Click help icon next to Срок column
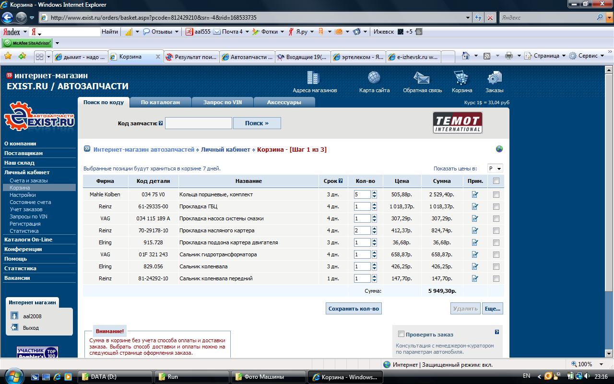 point(341,181)
